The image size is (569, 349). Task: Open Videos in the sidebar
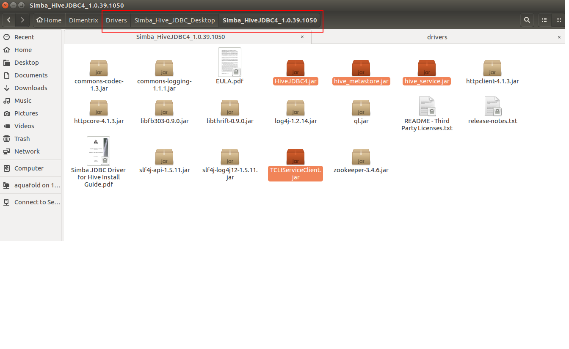coord(31,126)
